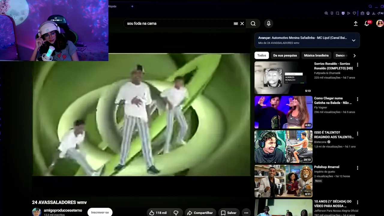This screenshot has height=216, width=384.
Task: Toggle the ad-blocker shield icon
Action: pyautogui.click(x=343, y=13)
